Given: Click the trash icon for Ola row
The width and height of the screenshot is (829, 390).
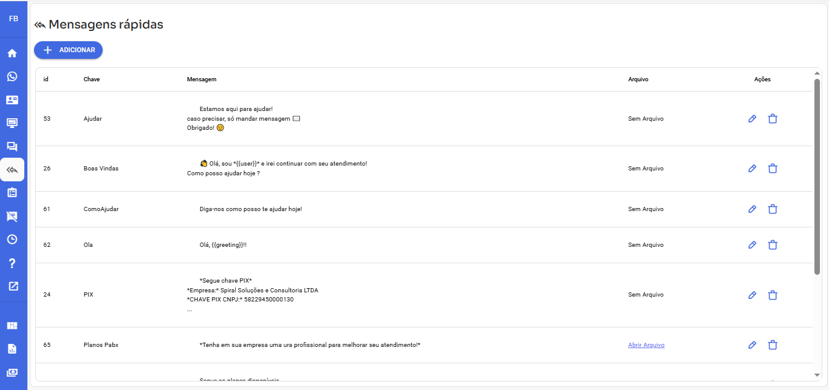Looking at the screenshot, I should pos(773,245).
